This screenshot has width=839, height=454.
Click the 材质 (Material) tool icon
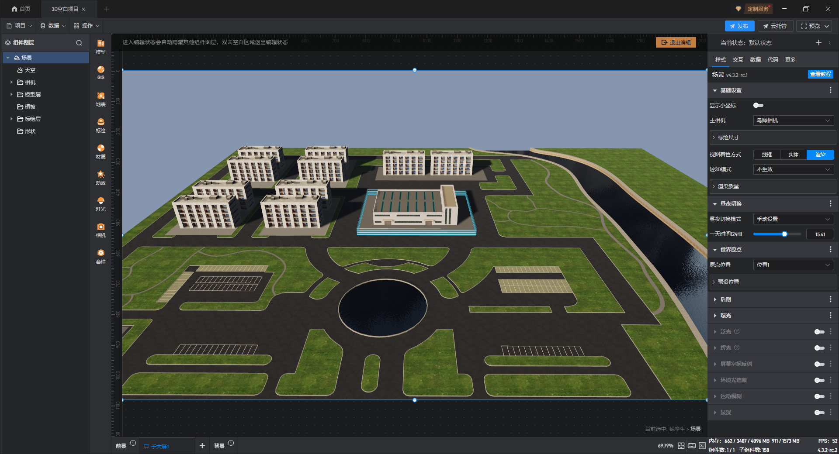coord(101,151)
